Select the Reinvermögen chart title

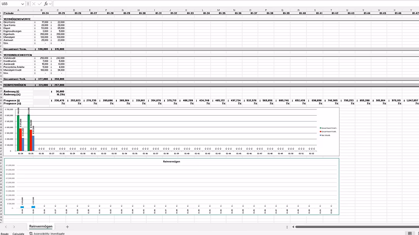pyautogui.click(x=171, y=161)
